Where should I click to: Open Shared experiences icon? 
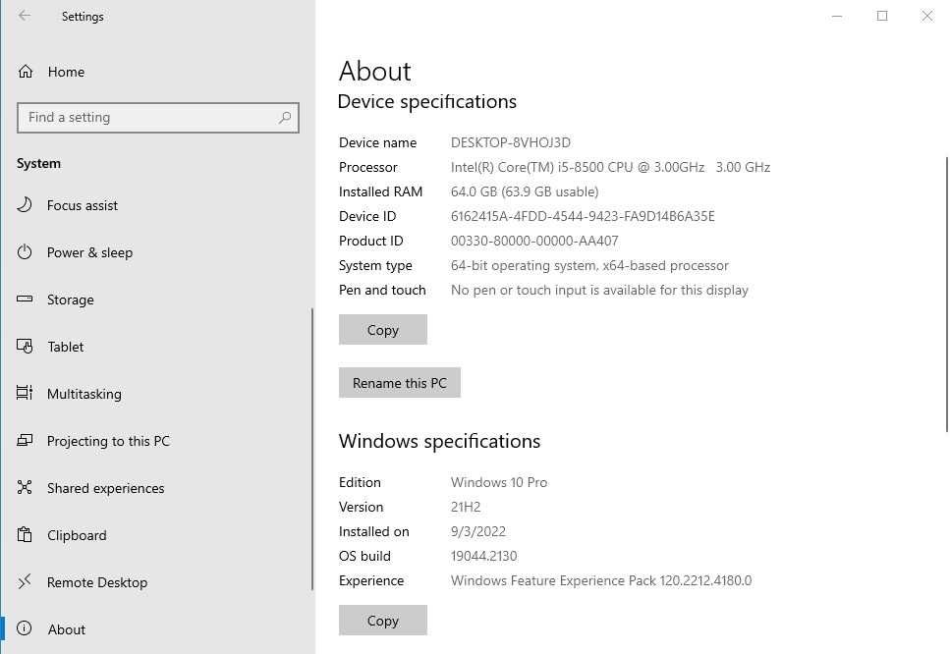point(26,488)
